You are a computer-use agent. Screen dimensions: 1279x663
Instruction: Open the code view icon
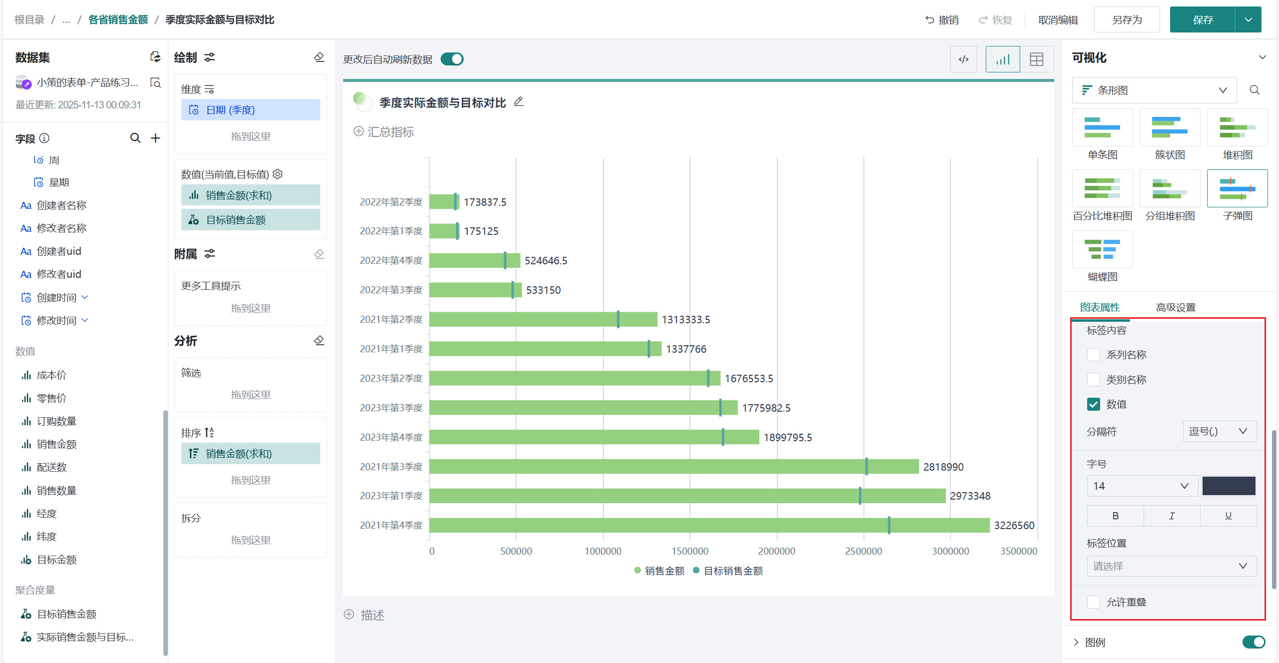(963, 59)
